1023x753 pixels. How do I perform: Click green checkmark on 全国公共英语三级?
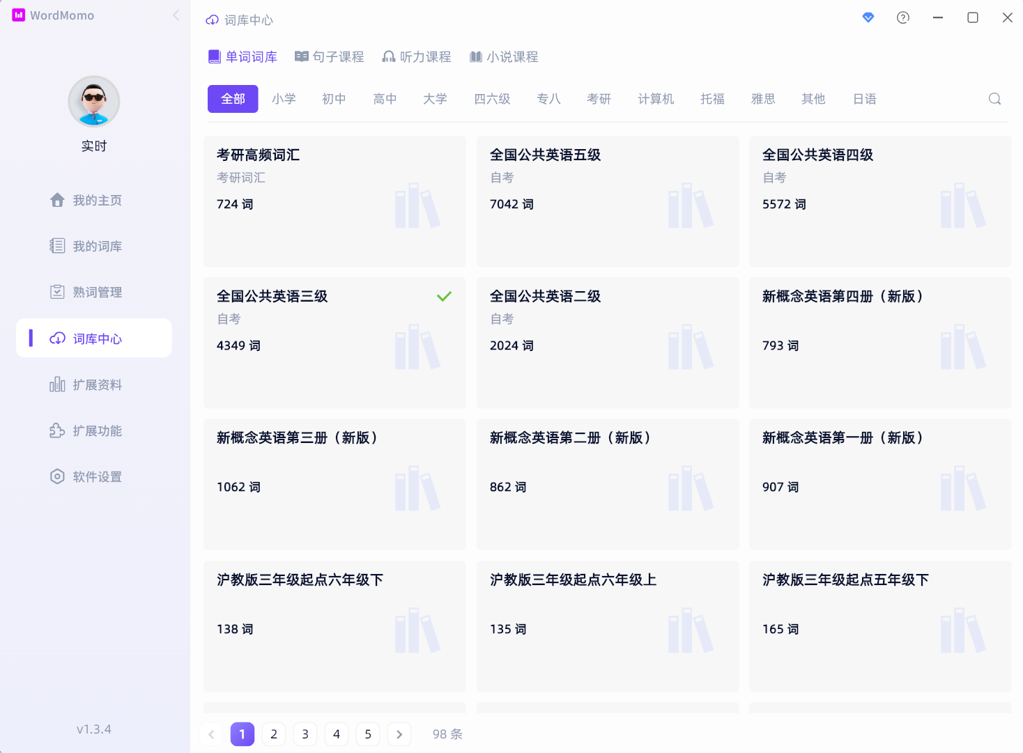[444, 296]
